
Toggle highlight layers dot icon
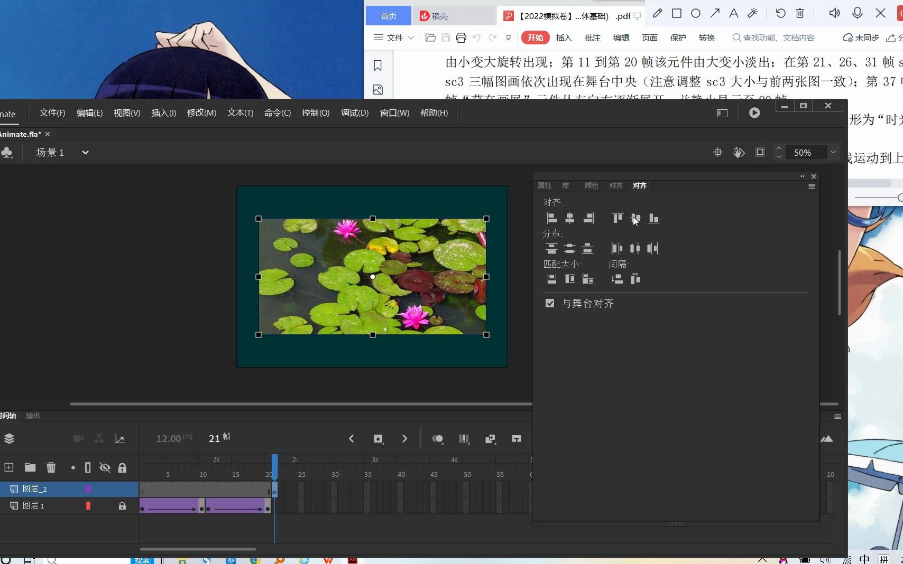tap(73, 467)
